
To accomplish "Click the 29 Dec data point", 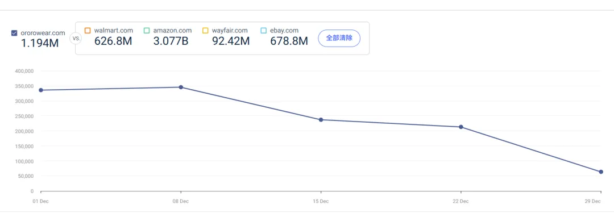I will (x=601, y=172).
